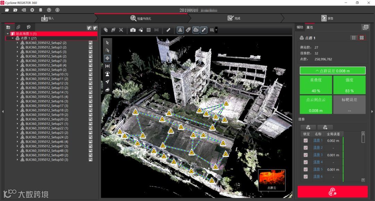Toggle the link lines pencil icon
This screenshot has height=201, width=375.
coord(204,30)
